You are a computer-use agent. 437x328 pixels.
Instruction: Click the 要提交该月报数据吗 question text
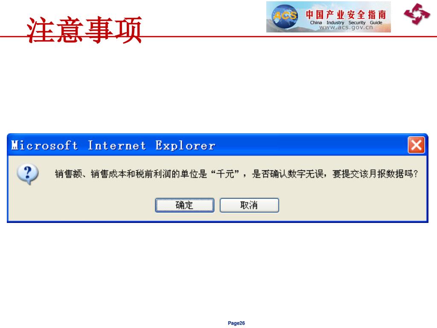pos(375,174)
